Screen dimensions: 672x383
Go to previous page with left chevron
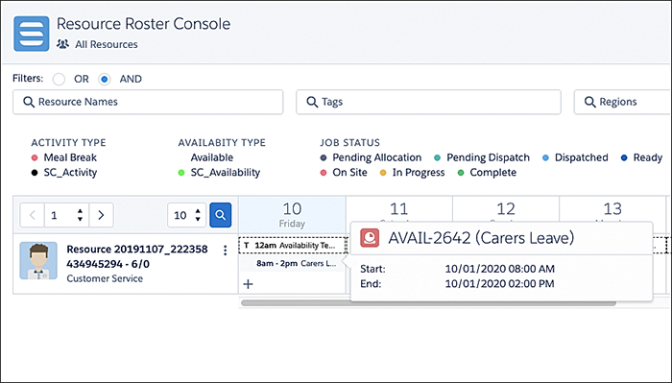click(32, 215)
